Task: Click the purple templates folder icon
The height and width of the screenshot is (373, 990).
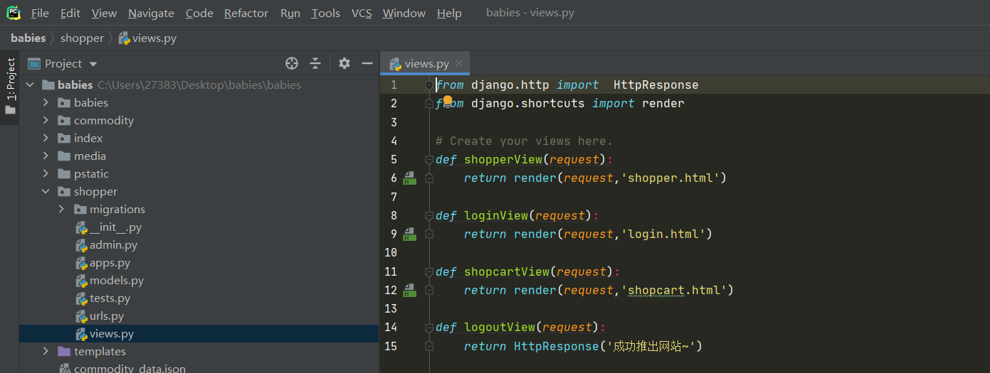Action: (x=63, y=352)
